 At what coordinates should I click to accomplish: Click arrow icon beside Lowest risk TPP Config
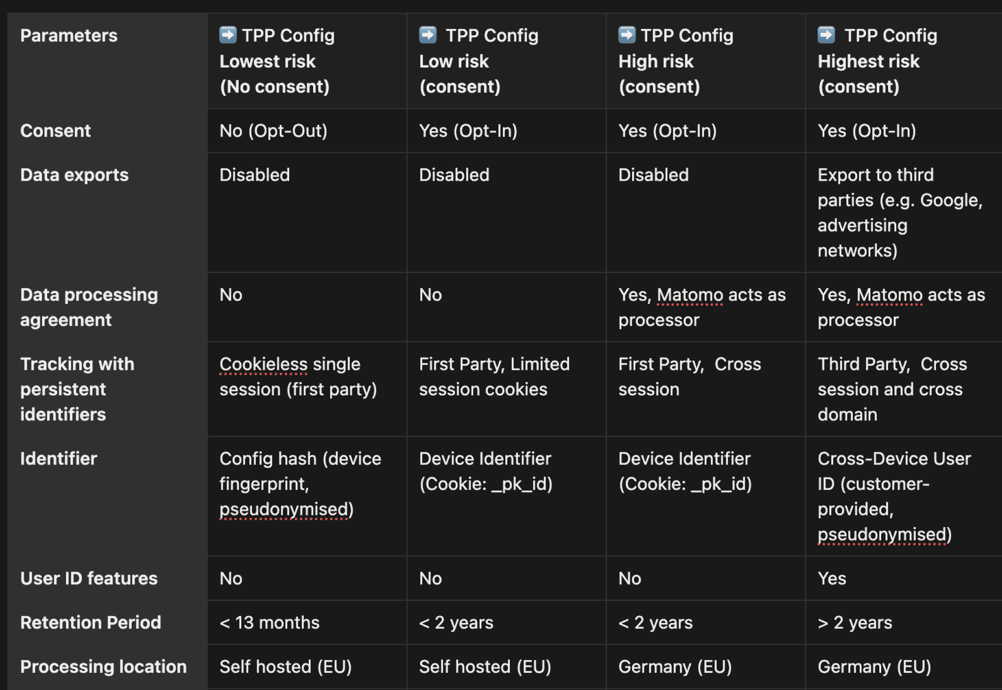click(228, 35)
